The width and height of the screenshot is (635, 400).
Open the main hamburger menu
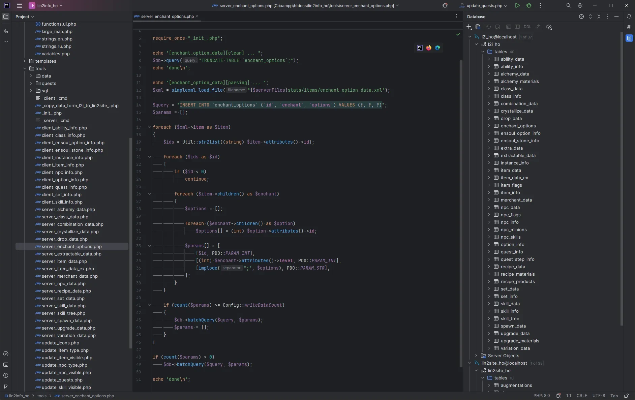(x=20, y=5)
